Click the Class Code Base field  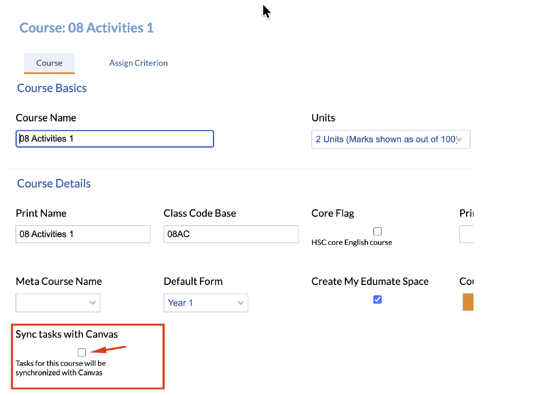[x=231, y=234]
